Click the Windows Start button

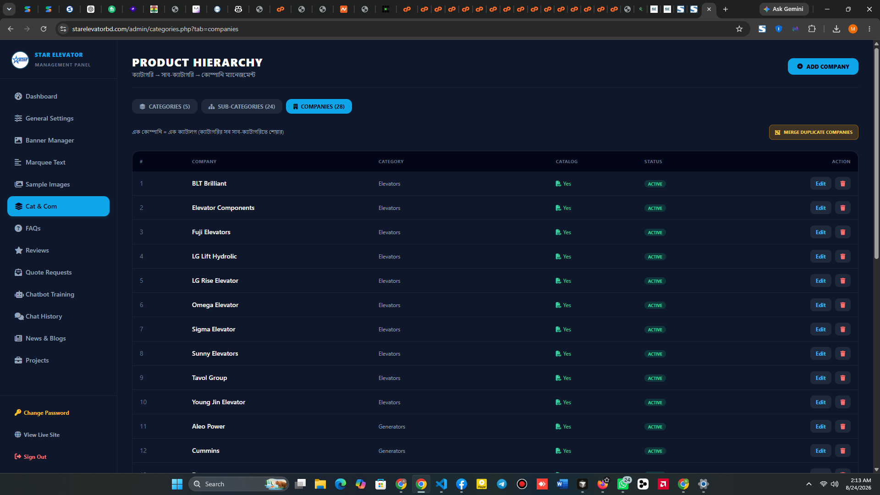[x=177, y=484]
